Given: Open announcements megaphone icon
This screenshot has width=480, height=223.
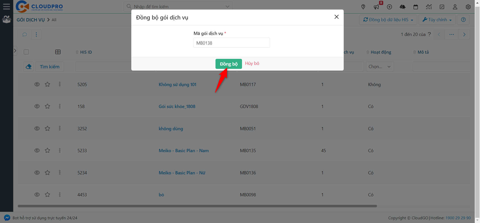Looking at the screenshot, I should pyautogui.click(x=376, y=7).
